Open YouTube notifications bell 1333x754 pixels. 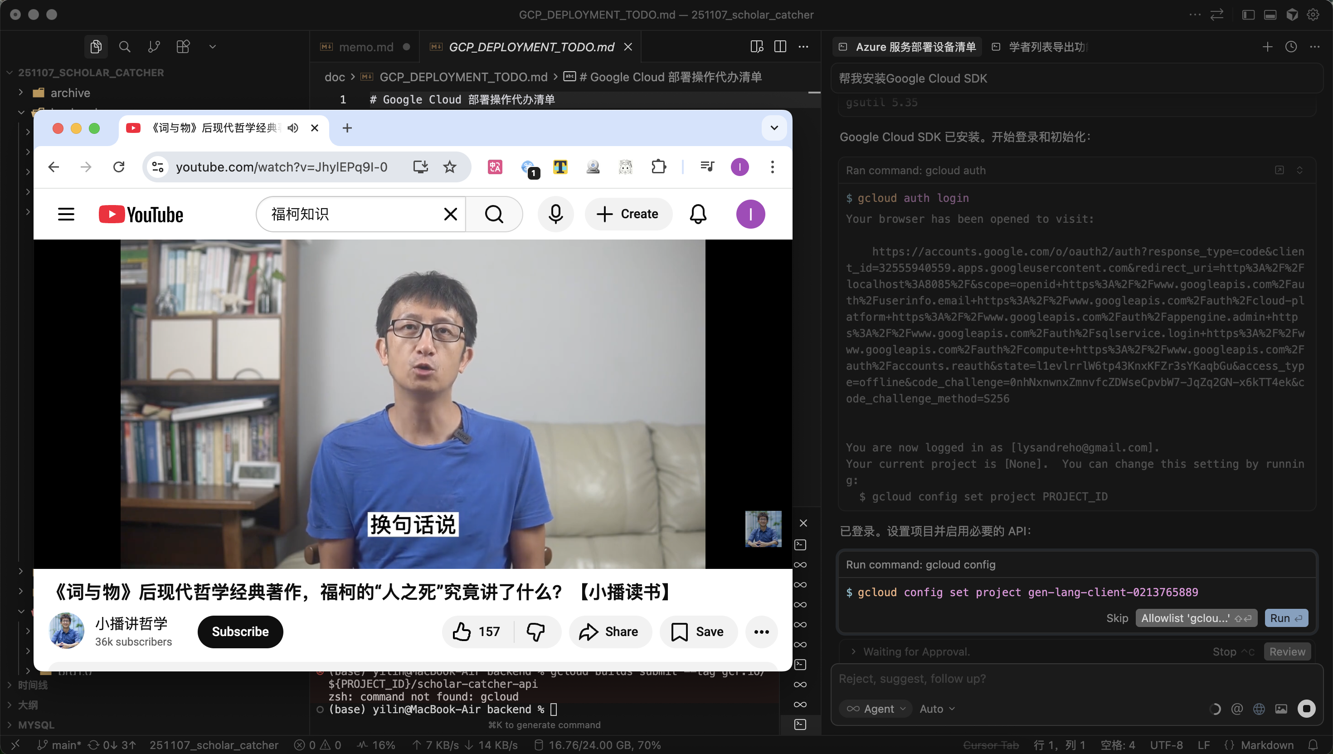[x=697, y=214]
